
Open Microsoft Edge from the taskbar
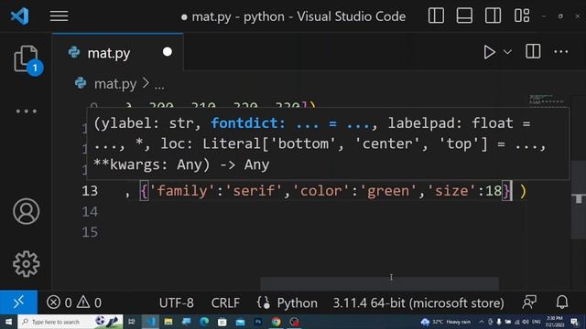pos(204,322)
